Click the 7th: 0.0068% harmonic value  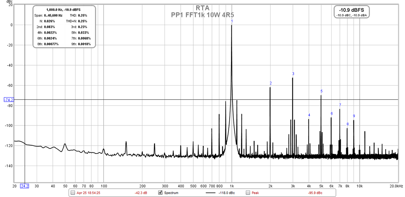click(84, 38)
